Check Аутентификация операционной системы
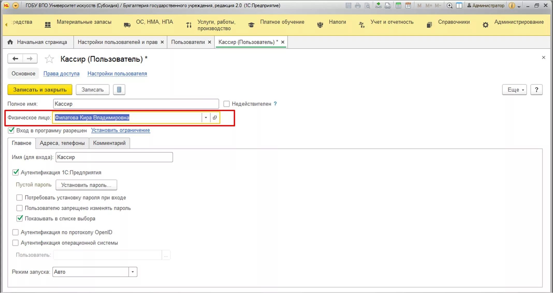The height and width of the screenshot is (293, 553). (x=16, y=243)
